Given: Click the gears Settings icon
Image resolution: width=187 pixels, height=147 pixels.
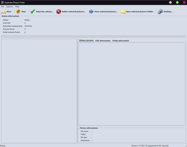Looking at the screenshot, I should pyautogui.click(x=160, y=12).
